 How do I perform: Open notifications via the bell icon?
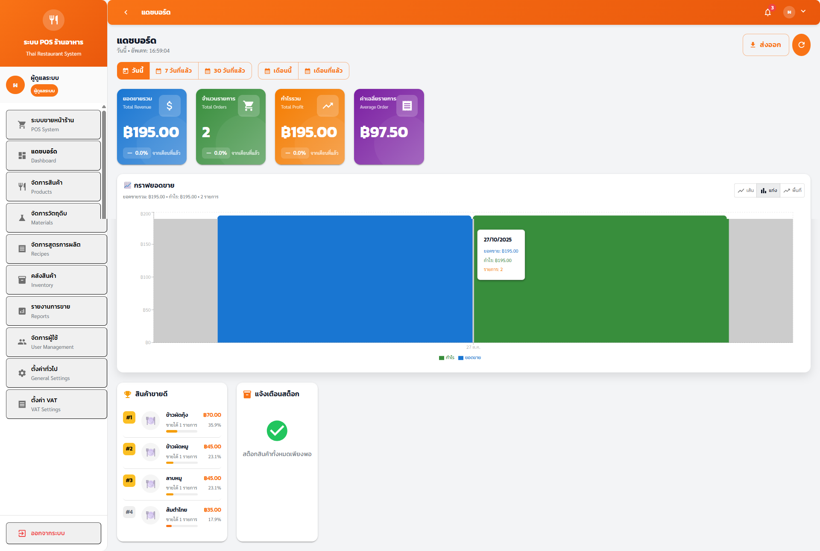767,12
